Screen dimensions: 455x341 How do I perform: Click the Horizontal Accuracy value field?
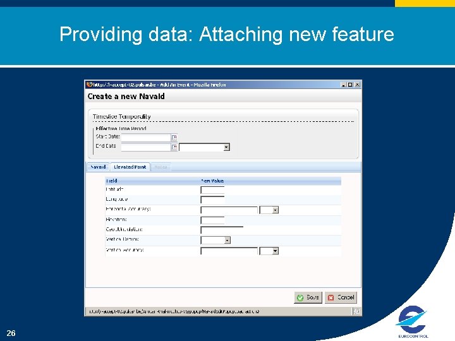point(229,210)
